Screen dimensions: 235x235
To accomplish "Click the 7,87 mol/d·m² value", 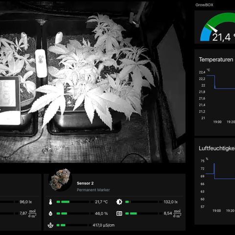I will pos(28,213).
